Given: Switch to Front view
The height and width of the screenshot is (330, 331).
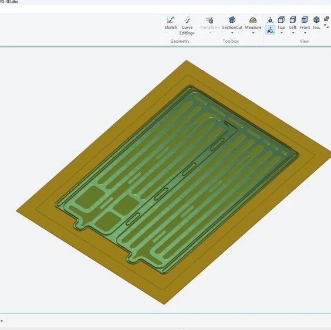Looking at the screenshot, I should point(305,22).
